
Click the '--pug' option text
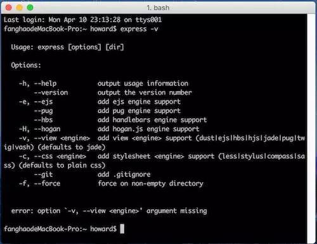43,111
